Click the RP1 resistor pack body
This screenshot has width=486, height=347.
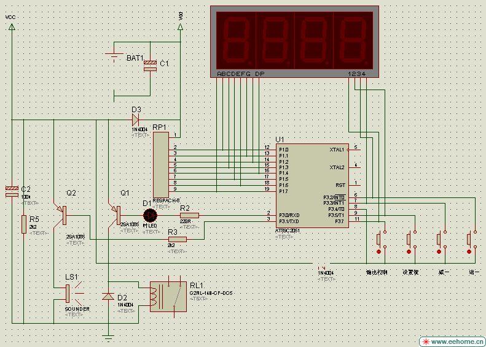161,165
